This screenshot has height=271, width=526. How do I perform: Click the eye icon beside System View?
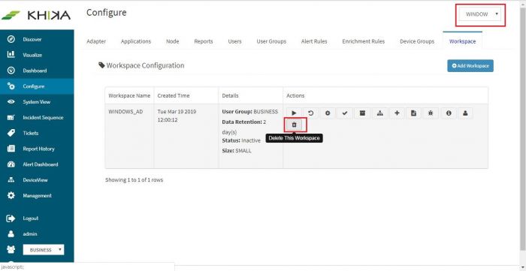tap(11, 102)
